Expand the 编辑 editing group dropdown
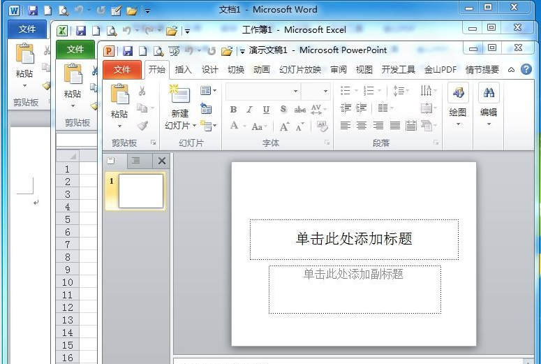The width and height of the screenshot is (541, 364). [489, 124]
